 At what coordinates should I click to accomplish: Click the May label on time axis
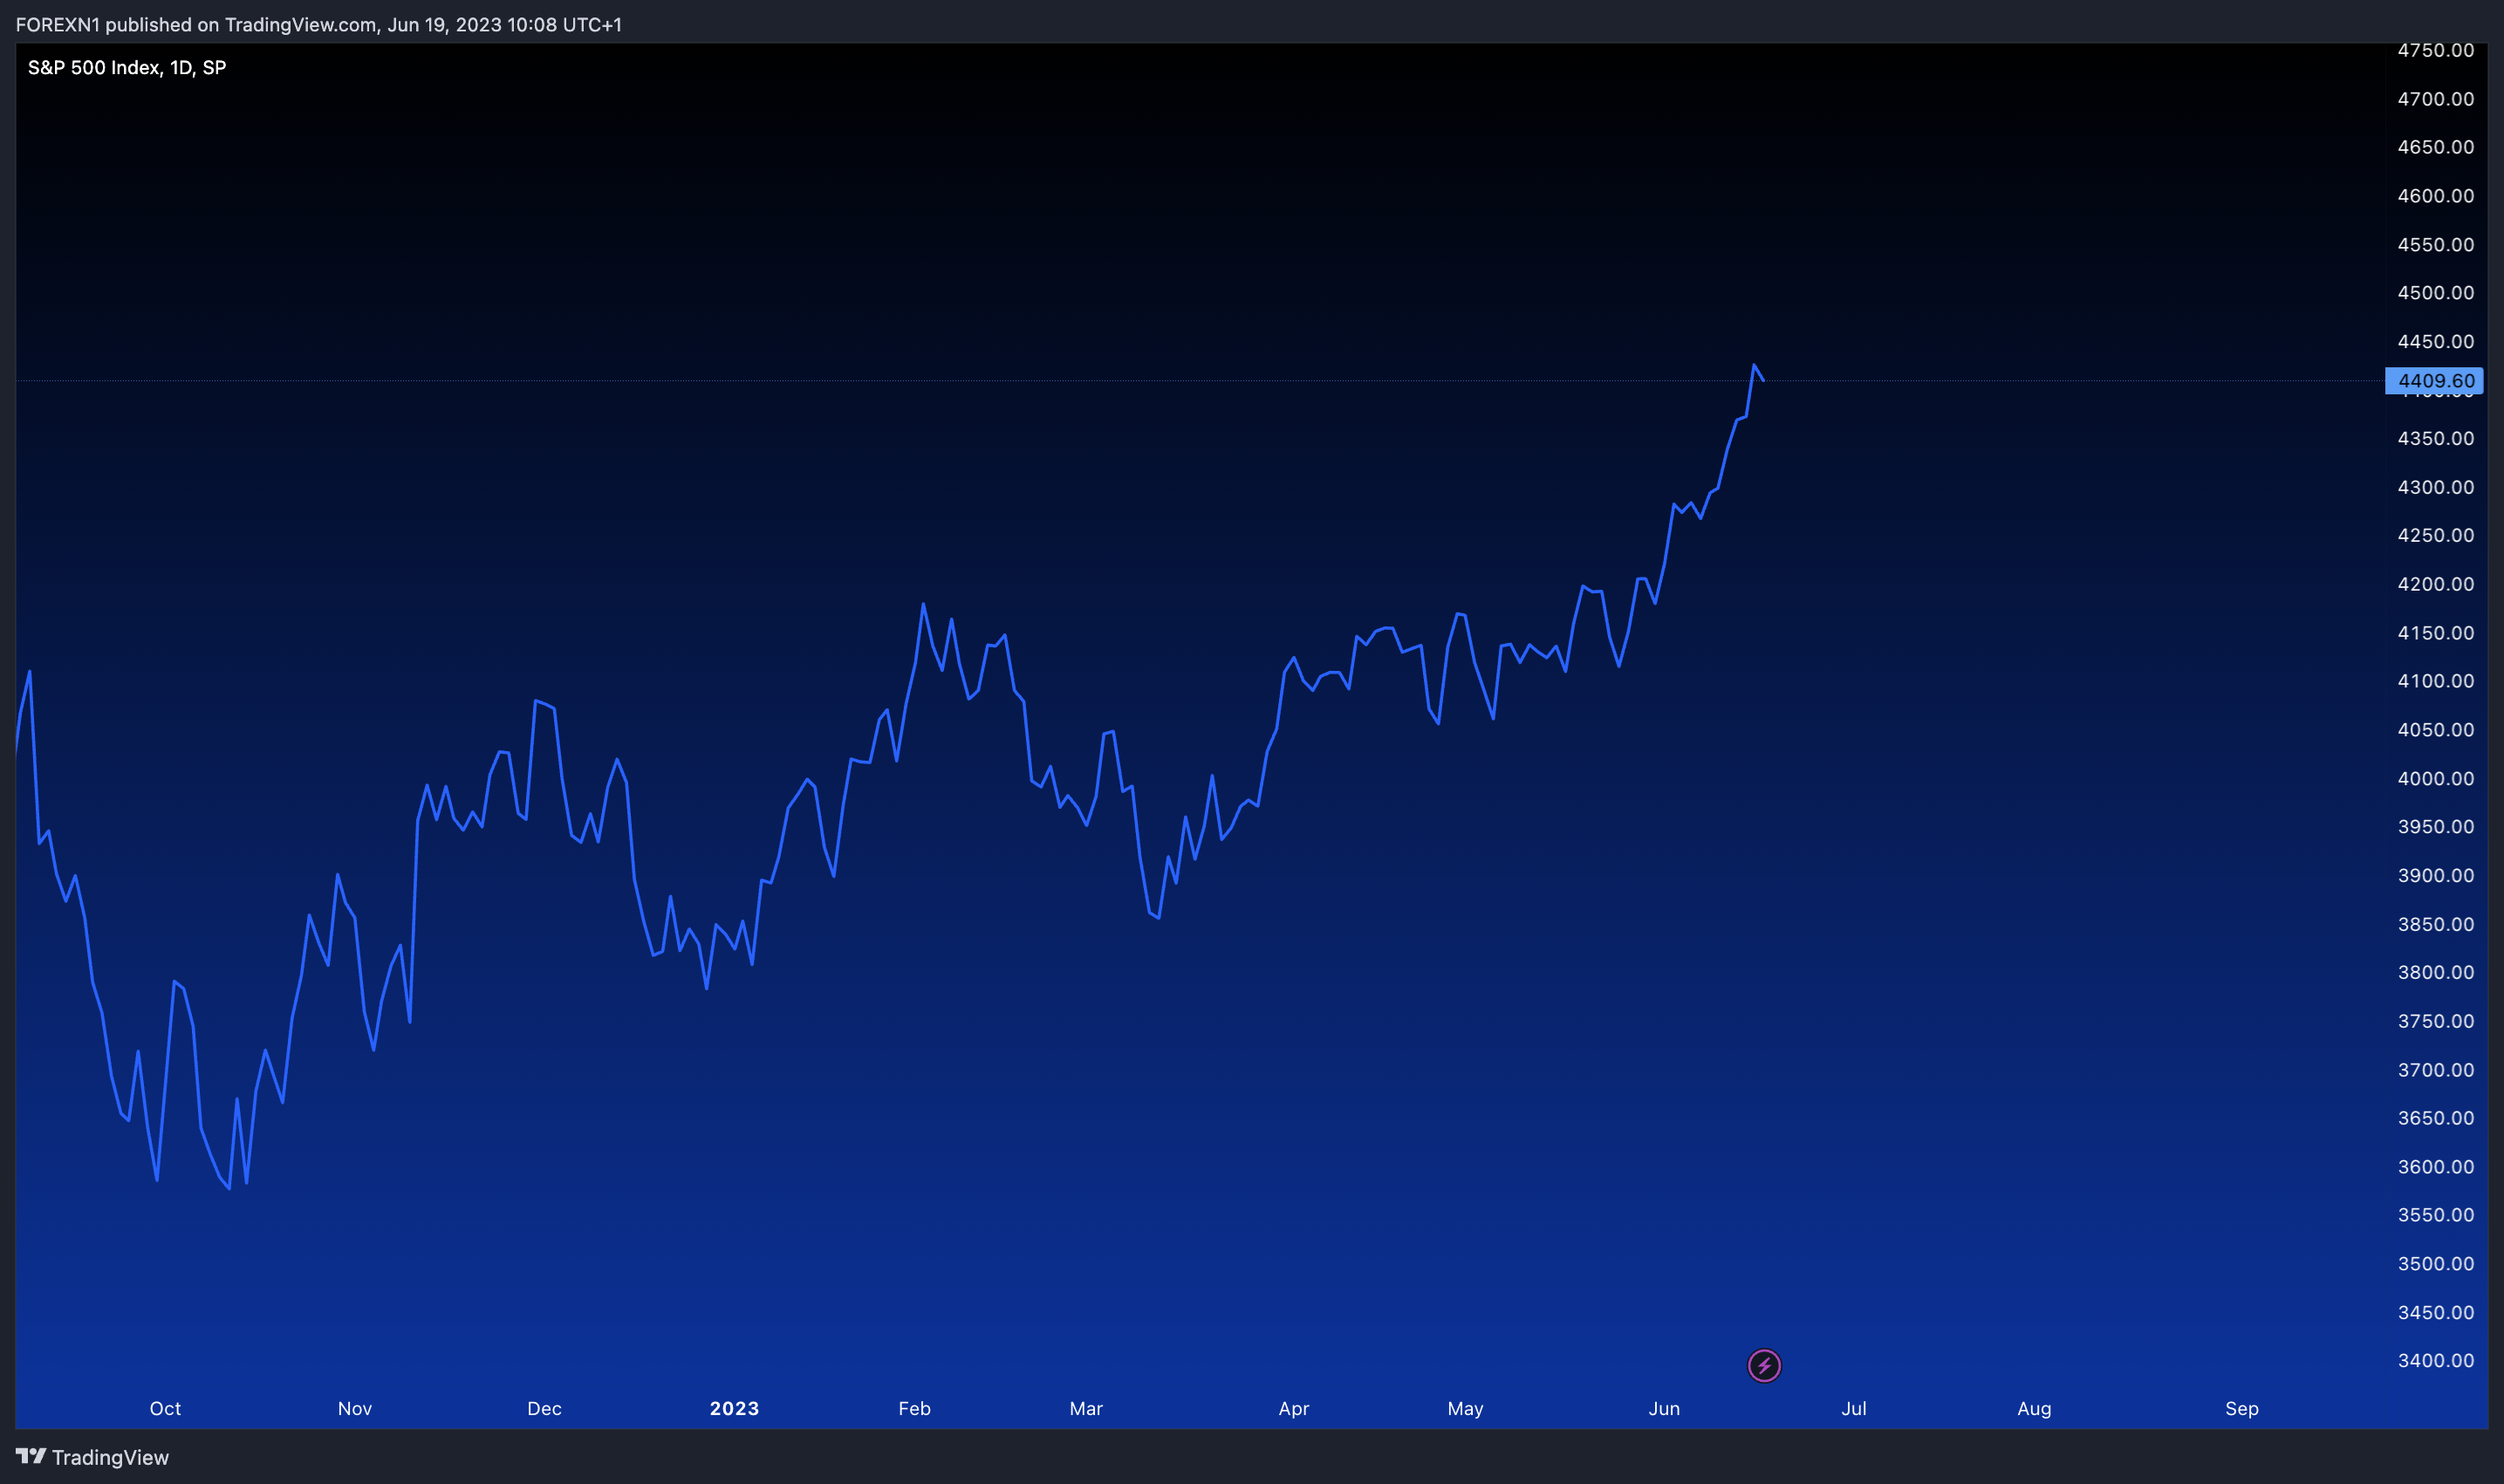1465,1409
